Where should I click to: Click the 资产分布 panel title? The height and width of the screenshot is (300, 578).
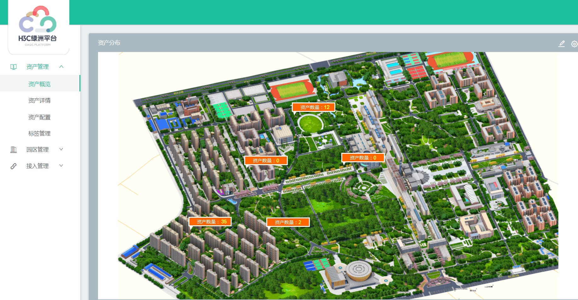point(109,43)
